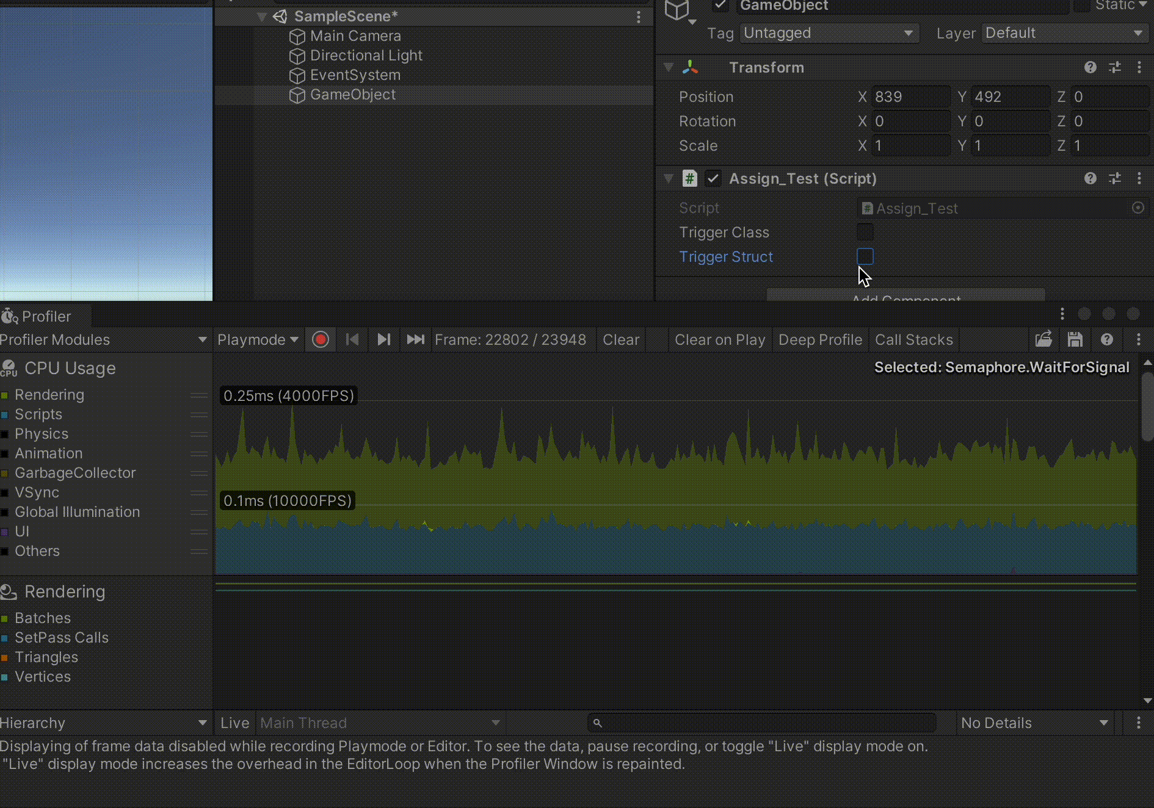Open Profiler window kebab menu
1154x808 pixels.
coord(1062,314)
